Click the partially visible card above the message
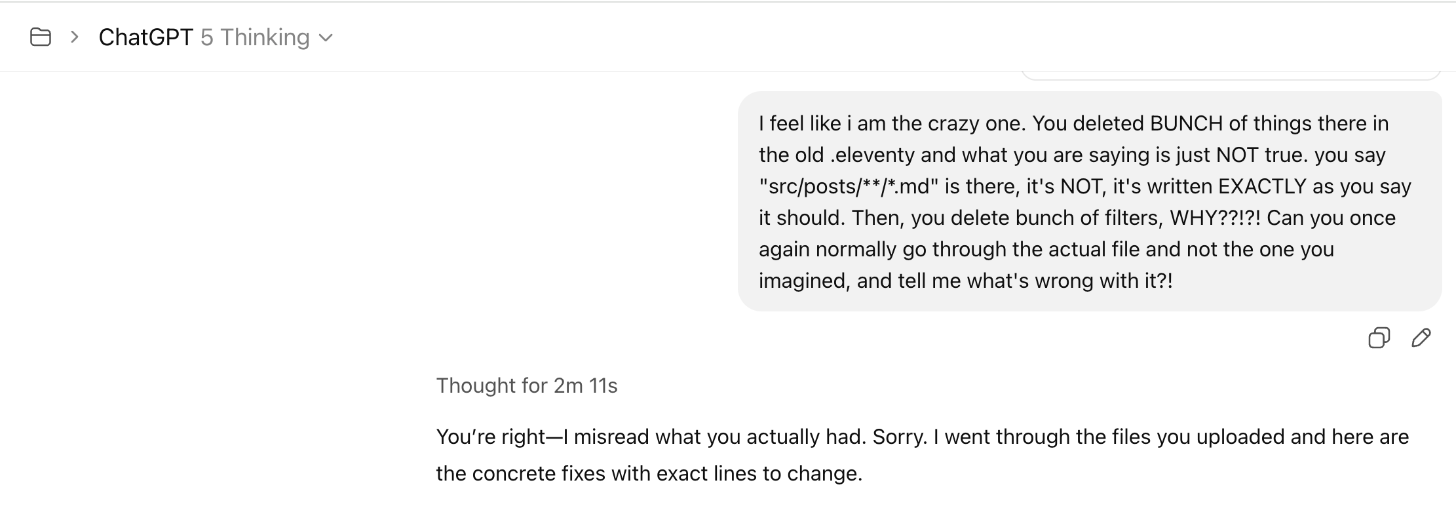The height and width of the screenshot is (514, 1456). point(1231,74)
